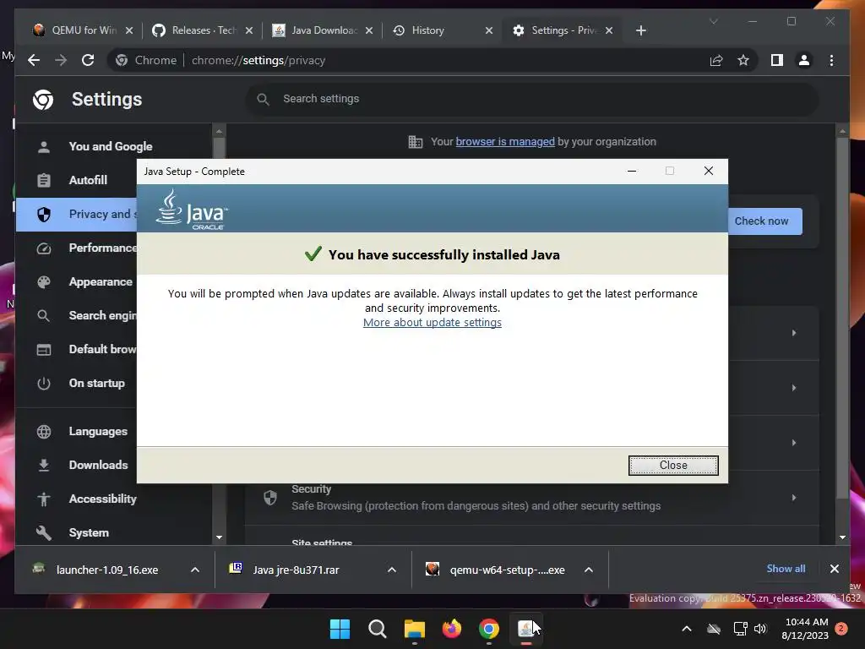The image size is (865, 649).
Task: Dismiss the Chrome downloads bar
Action: 834,569
